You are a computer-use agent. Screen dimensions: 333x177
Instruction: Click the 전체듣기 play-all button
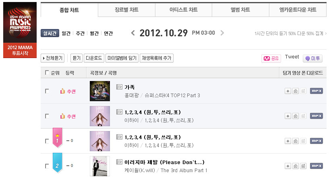[x=52, y=58]
